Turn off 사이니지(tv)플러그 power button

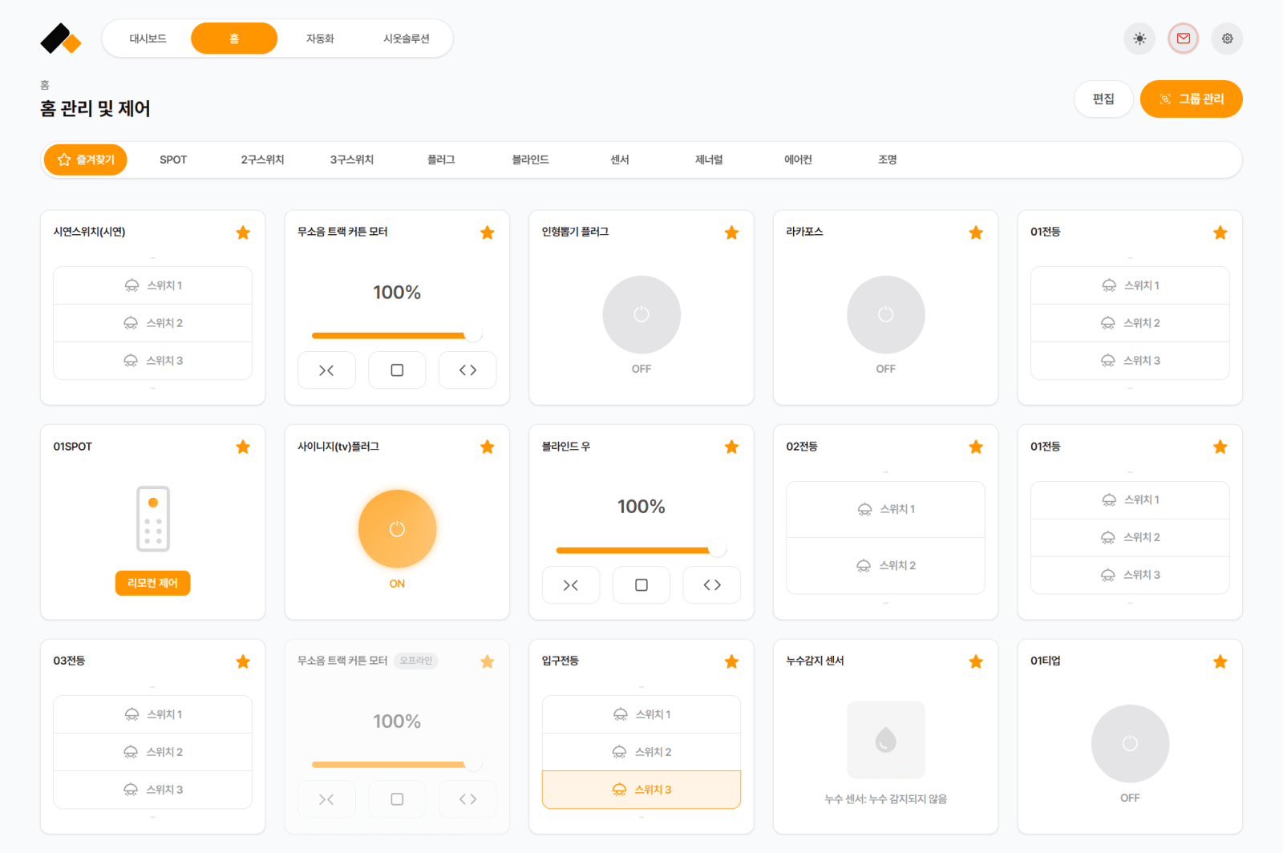point(397,529)
